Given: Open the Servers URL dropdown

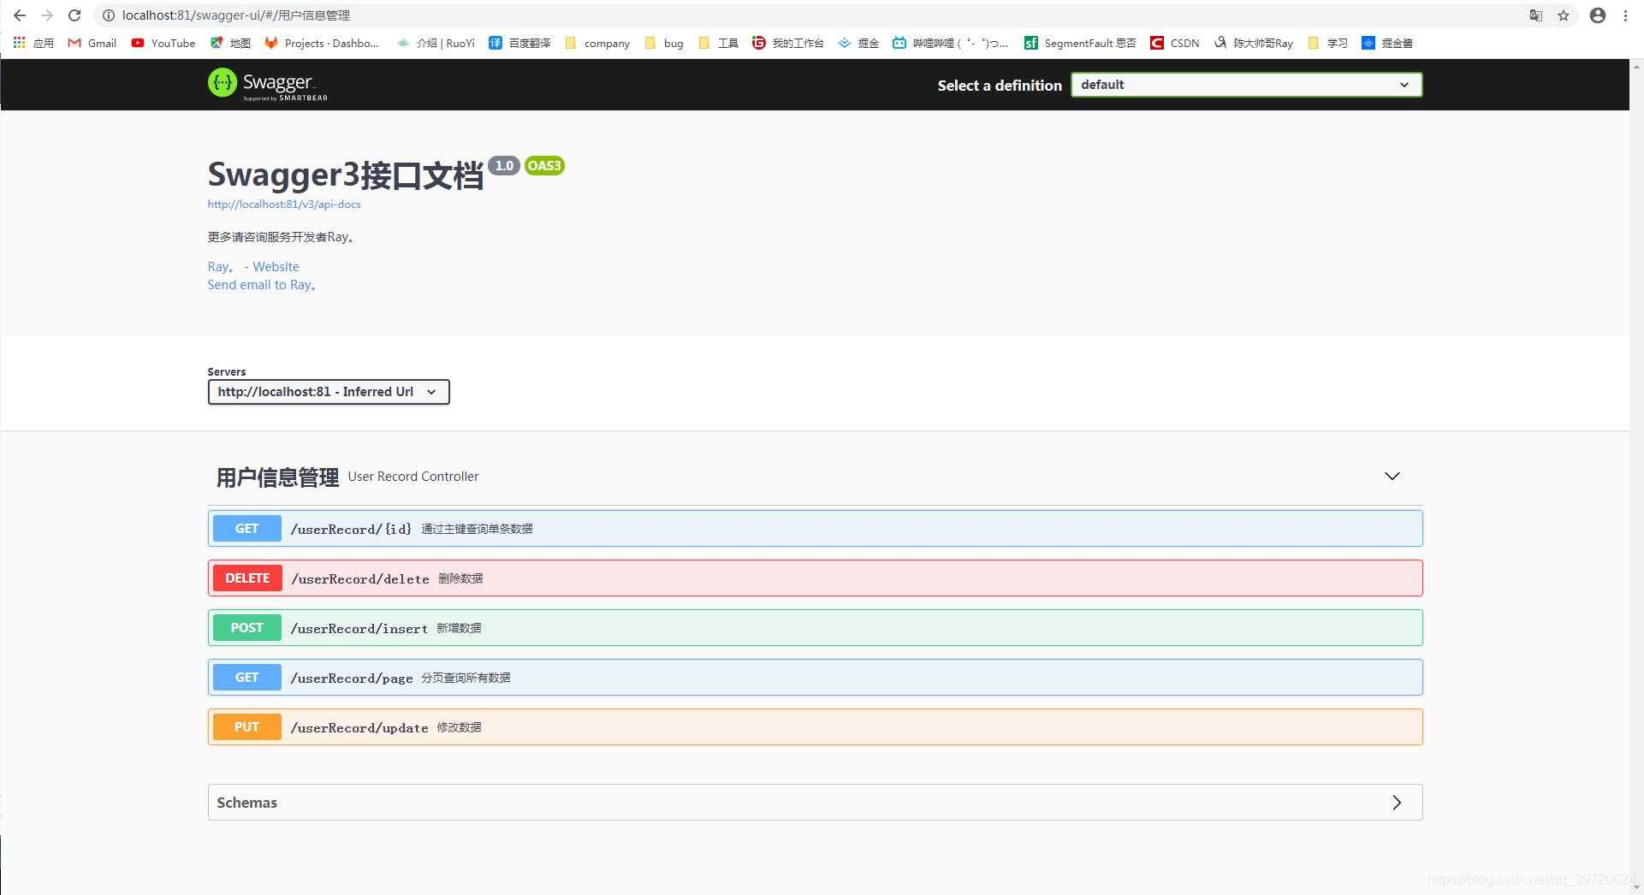Looking at the screenshot, I should click(328, 392).
